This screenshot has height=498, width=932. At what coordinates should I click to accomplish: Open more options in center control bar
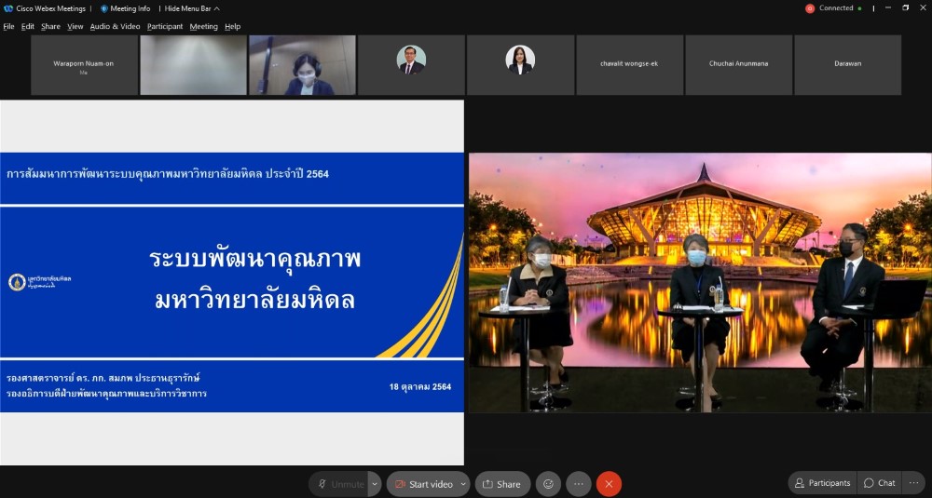(579, 484)
